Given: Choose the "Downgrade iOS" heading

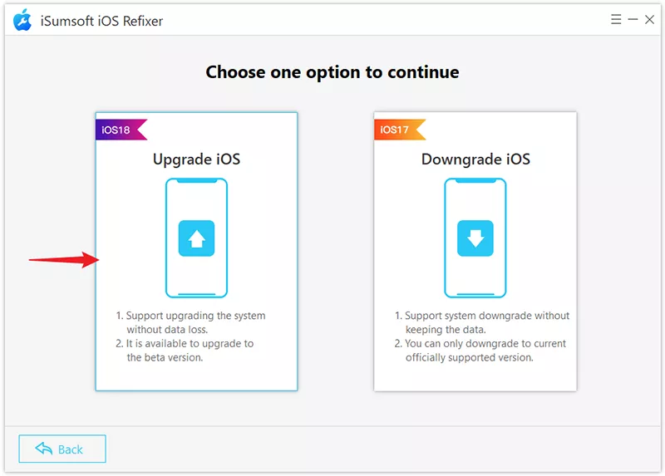Looking at the screenshot, I should [475, 159].
